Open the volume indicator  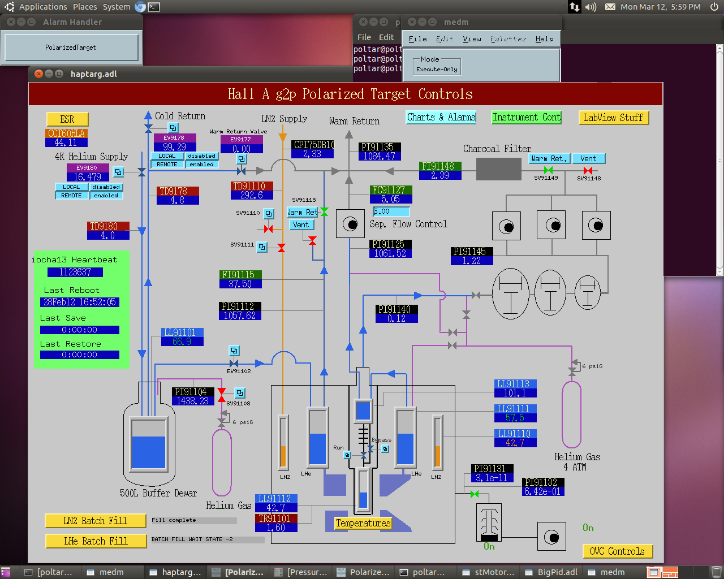(591, 7)
